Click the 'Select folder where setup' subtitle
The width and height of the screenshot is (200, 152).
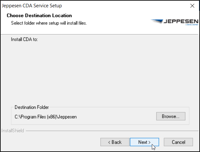coord(49,23)
